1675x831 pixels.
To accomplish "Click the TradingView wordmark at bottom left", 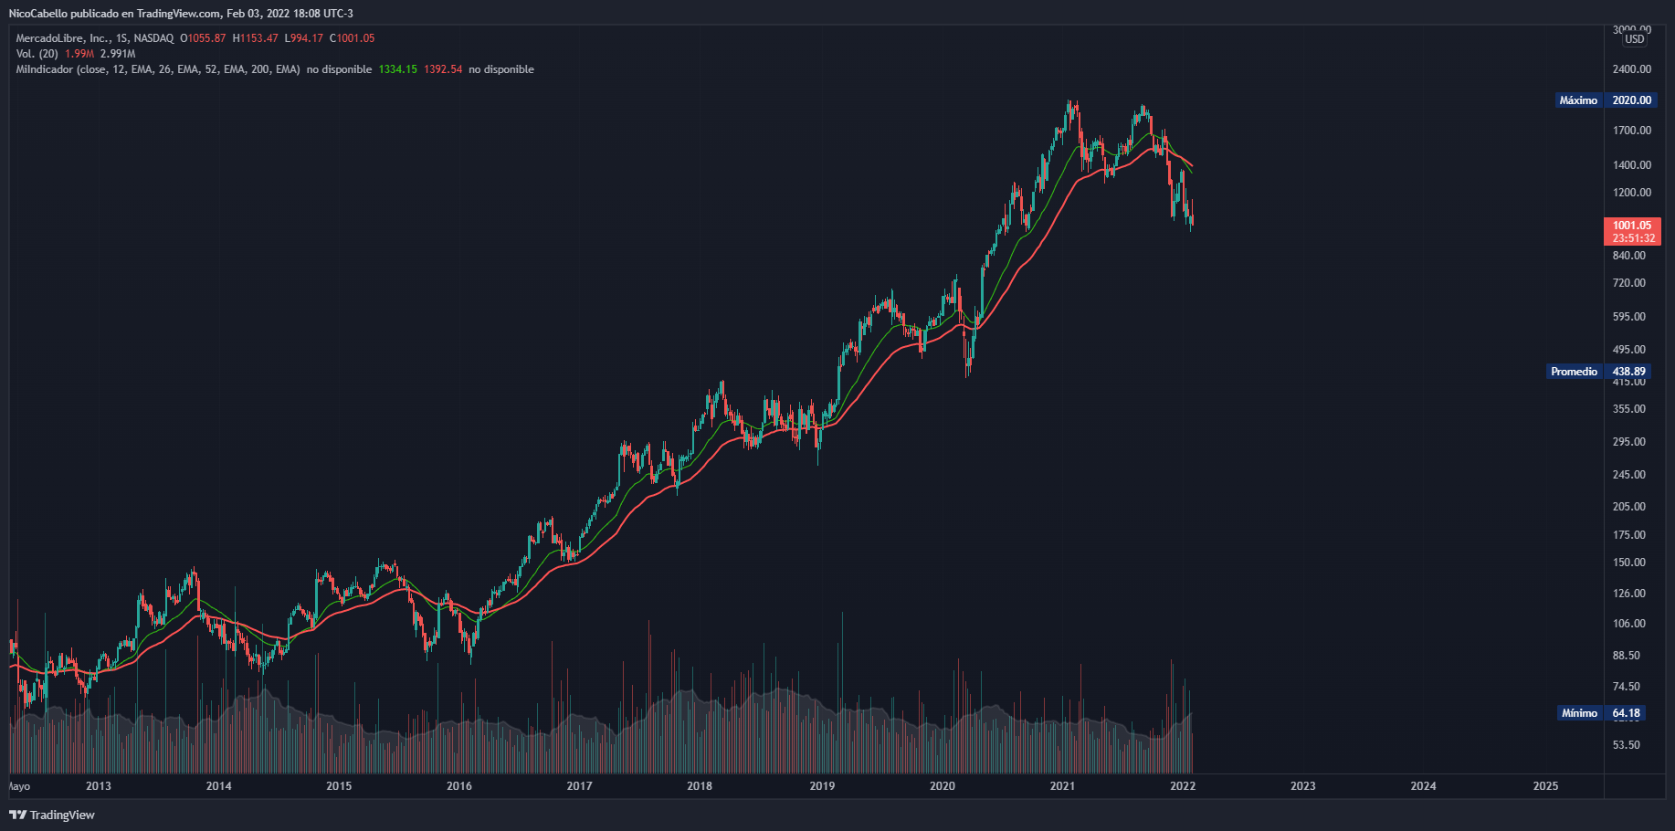I will point(62,815).
